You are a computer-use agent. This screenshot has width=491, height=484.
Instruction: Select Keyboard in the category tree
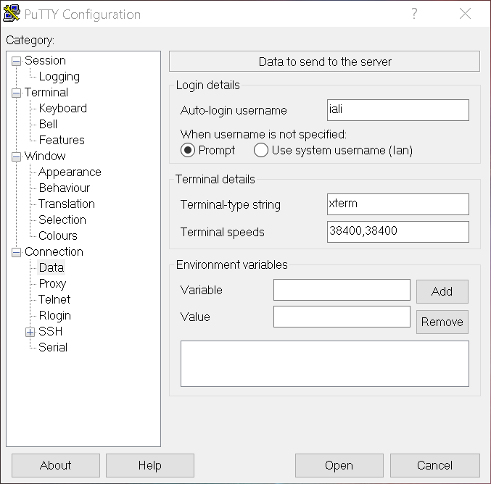62,108
